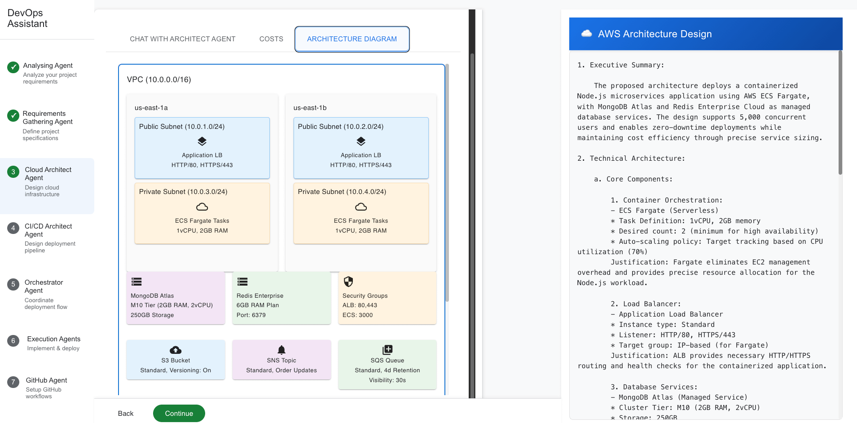Click the 1. Container Orchestration line
Screen dimensions: 857x423
click(667, 200)
